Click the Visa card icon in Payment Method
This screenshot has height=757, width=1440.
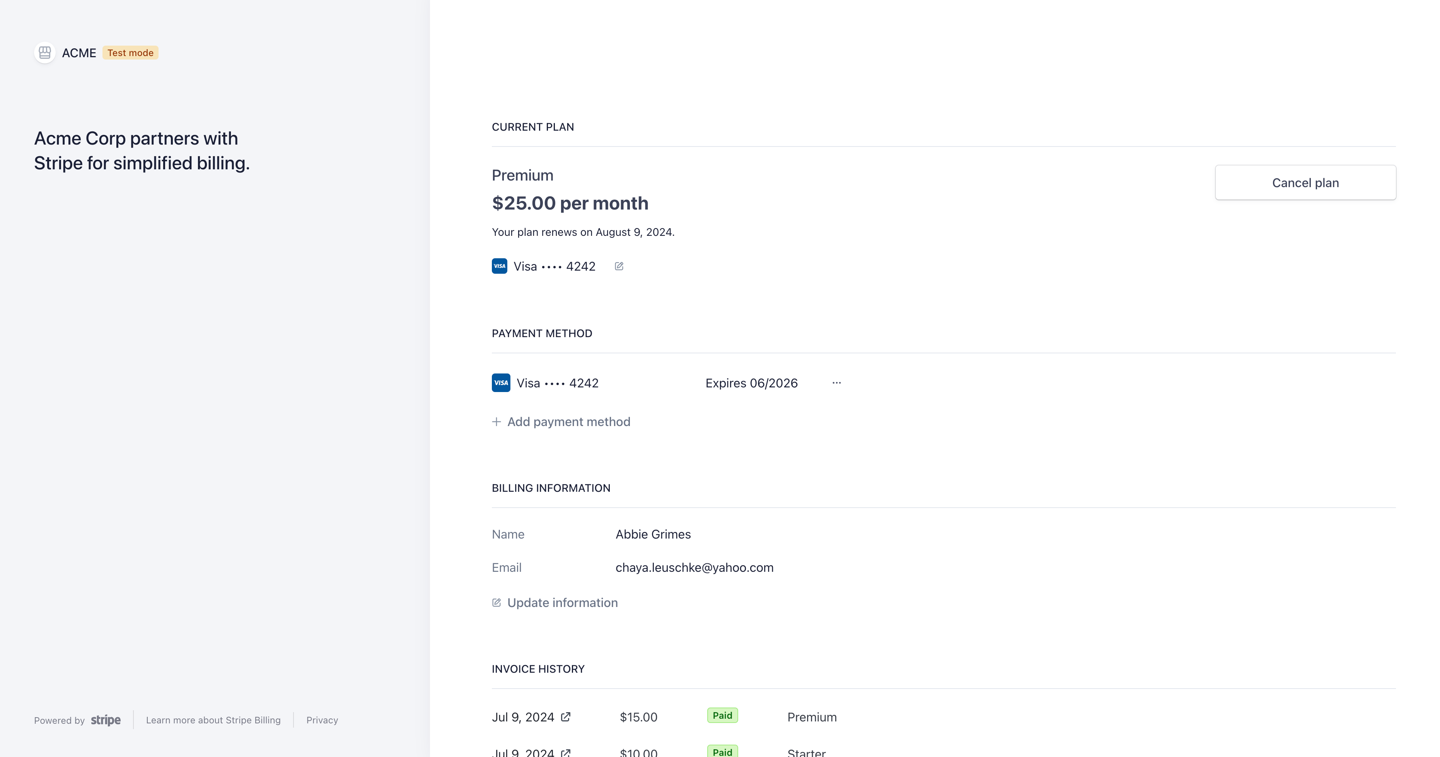tap(501, 383)
